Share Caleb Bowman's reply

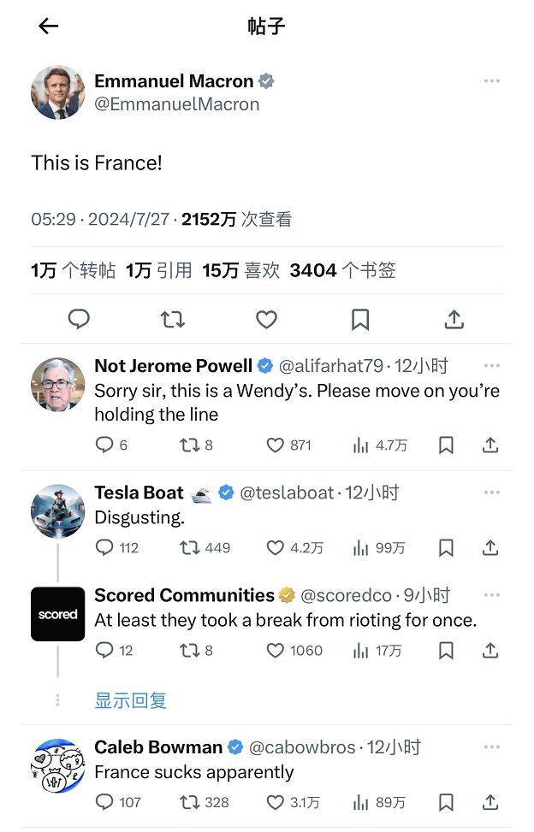(x=489, y=802)
